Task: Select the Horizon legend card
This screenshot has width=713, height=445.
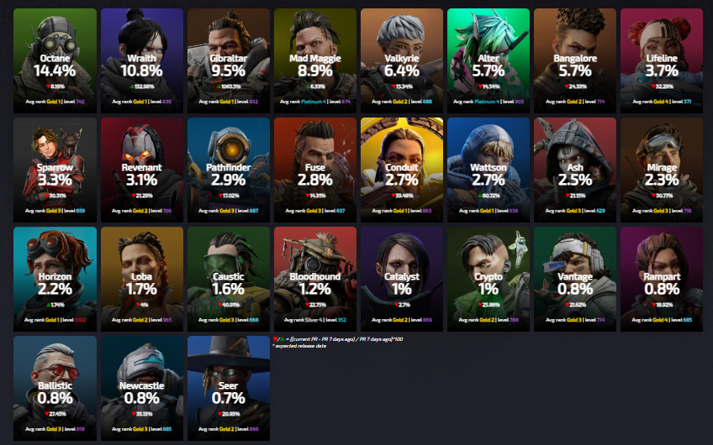Action: click(55, 279)
